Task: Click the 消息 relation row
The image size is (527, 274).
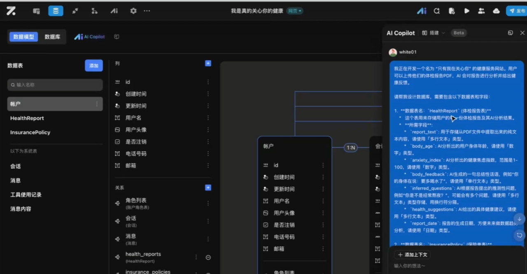Action: click(163, 239)
